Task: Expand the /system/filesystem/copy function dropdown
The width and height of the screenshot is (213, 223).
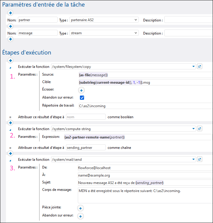Action: [x=194, y=66]
